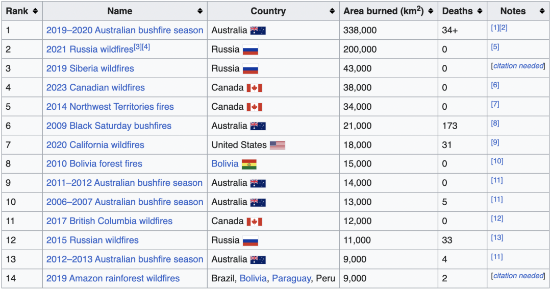Click the Canada flag in row 4
551x290 pixels.
tap(254, 88)
